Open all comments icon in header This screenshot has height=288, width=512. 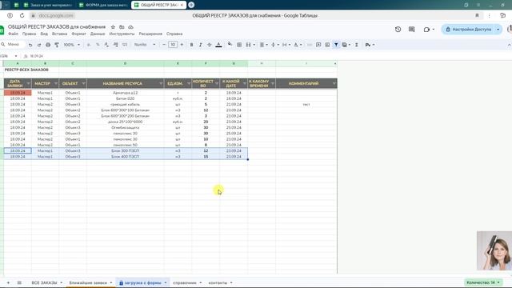coord(411,30)
